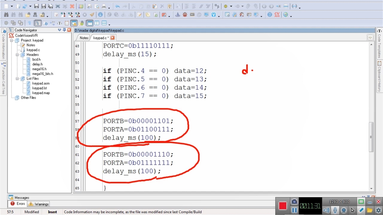Screen dimensions: 383x215
Task: Switch to the Notes editor tab
Action: 84,38
